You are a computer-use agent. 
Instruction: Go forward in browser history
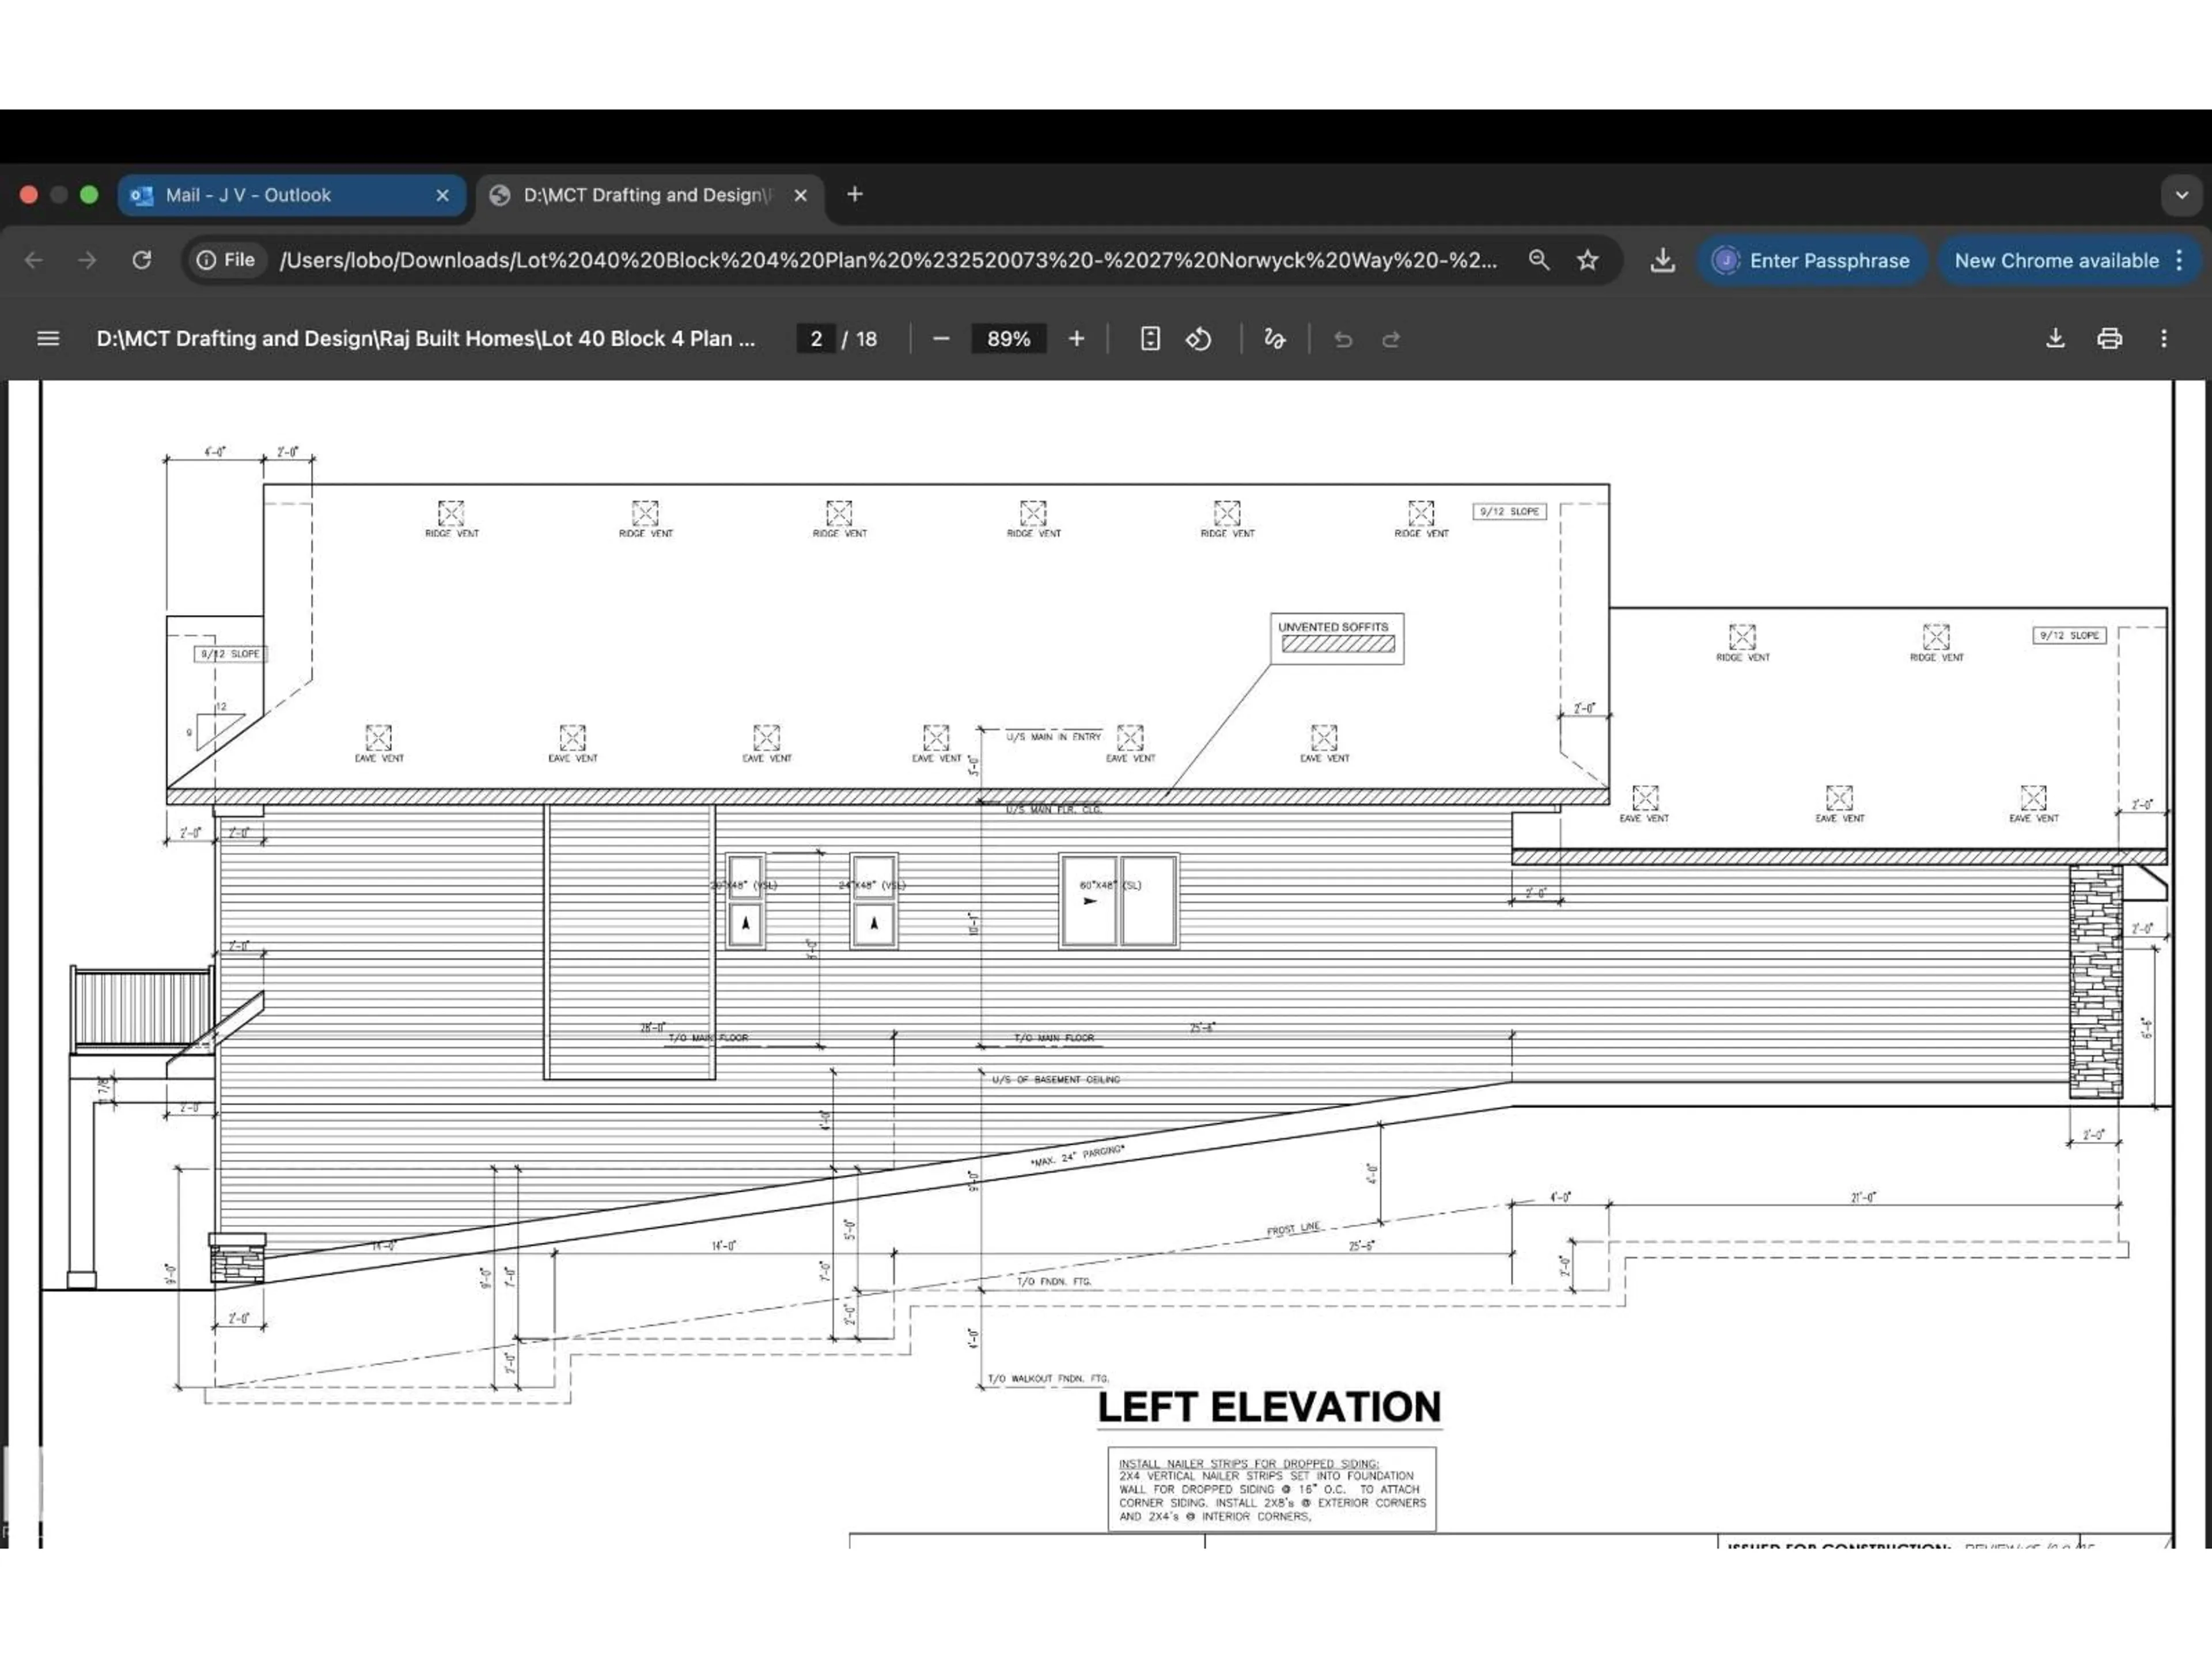pyautogui.click(x=87, y=260)
